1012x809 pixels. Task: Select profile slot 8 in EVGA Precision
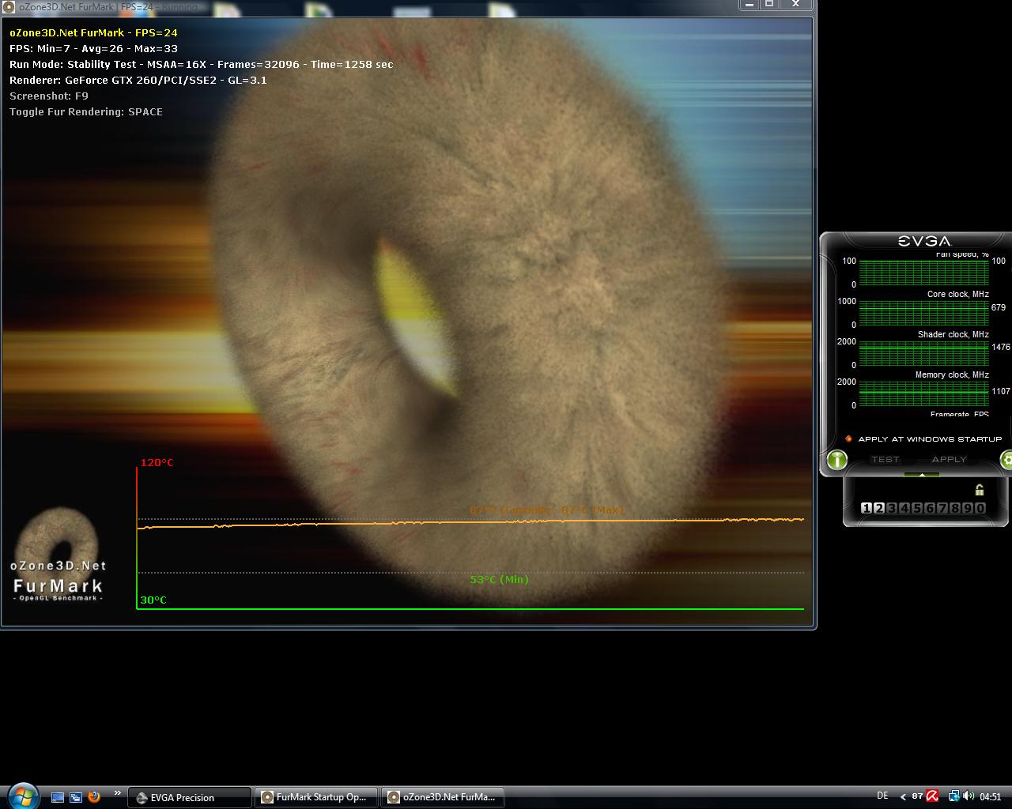(955, 508)
